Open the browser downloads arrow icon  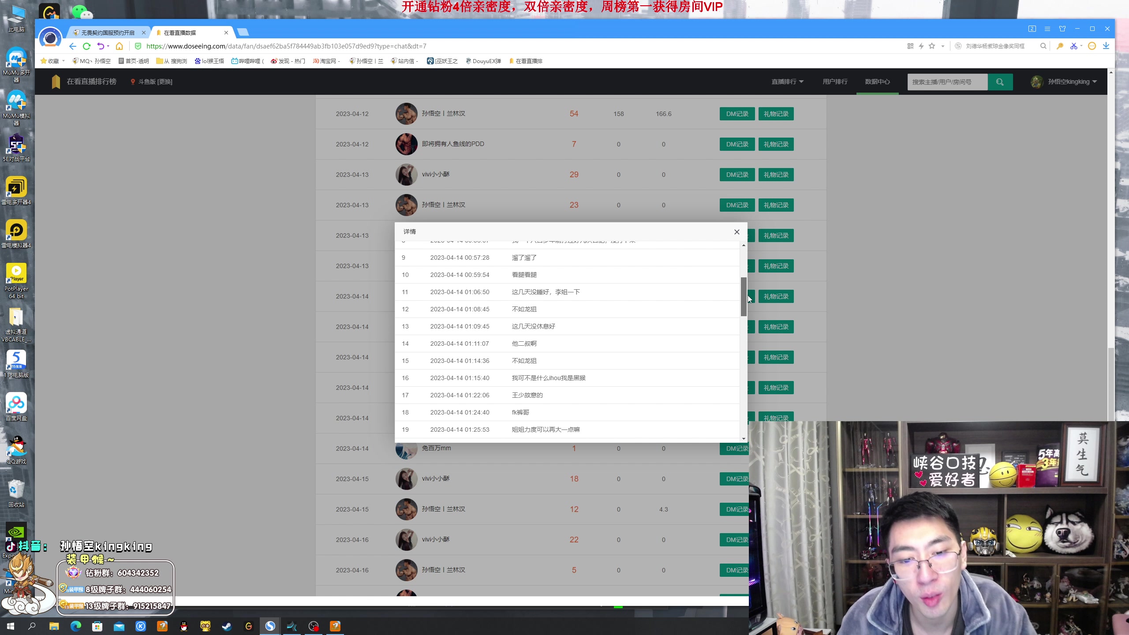coord(1106,46)
